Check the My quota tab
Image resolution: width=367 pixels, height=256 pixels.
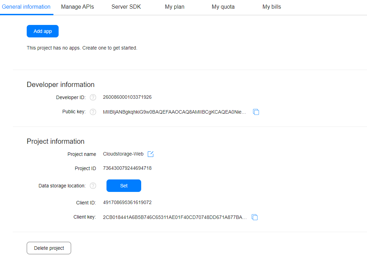(223, 7)
